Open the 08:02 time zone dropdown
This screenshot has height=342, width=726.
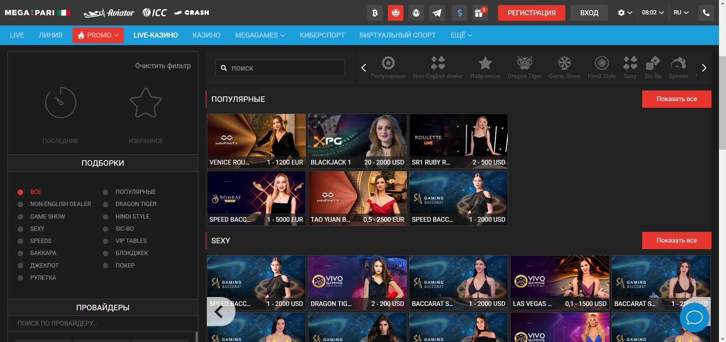[653, 13]
